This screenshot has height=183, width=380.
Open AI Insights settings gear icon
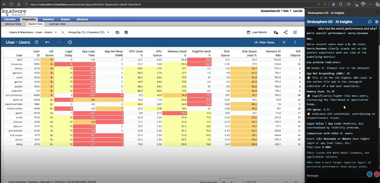click(376, 22)
